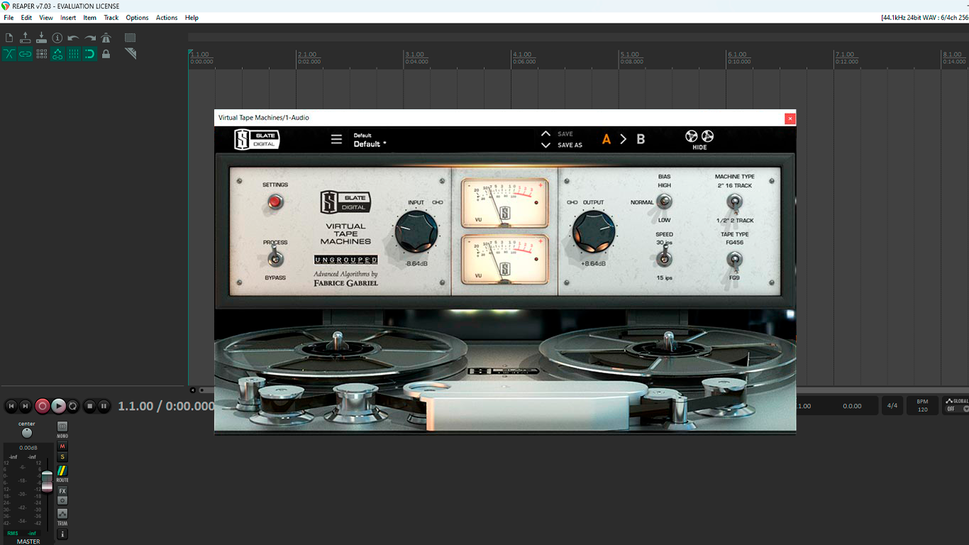Screen dimensions: 969x545
Task: Open master TRIM envelope button
Action: point(62,514)
